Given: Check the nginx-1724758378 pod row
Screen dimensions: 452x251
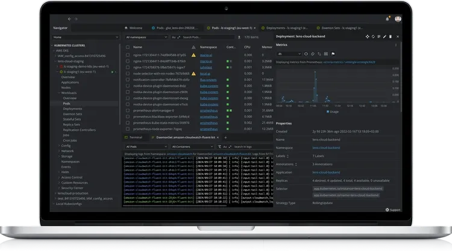Looking at the screenshot, I should point(127,67).
